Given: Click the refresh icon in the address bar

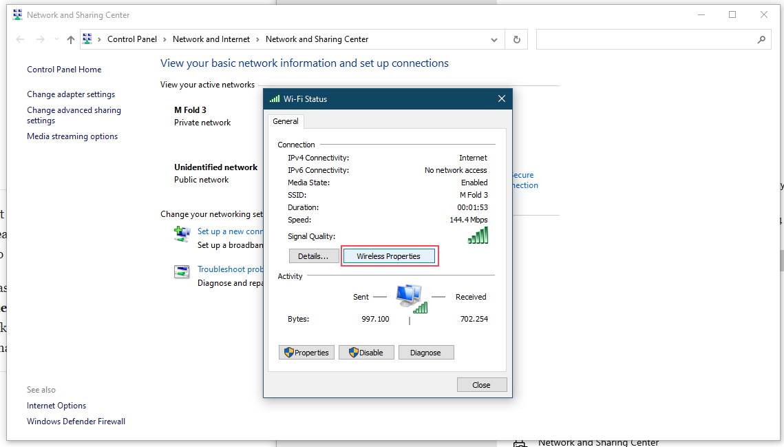Looking at the screenshot, I should click(x=516, y=39).
